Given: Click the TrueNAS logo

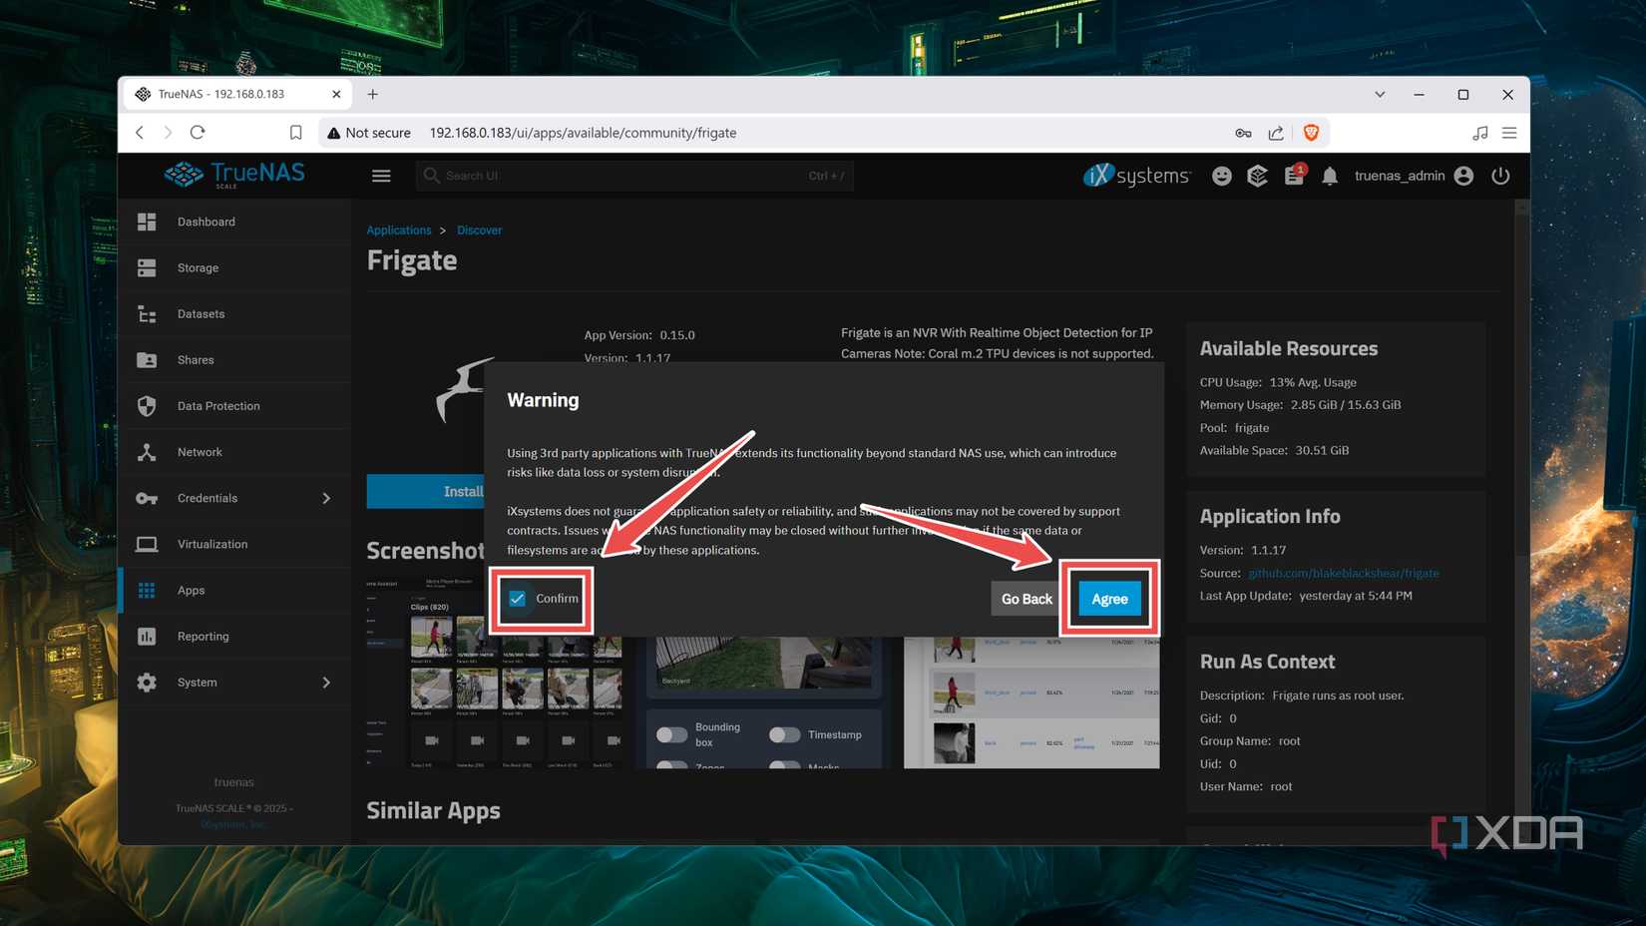Looking at the screenshot, I should [x=235, y=175].
